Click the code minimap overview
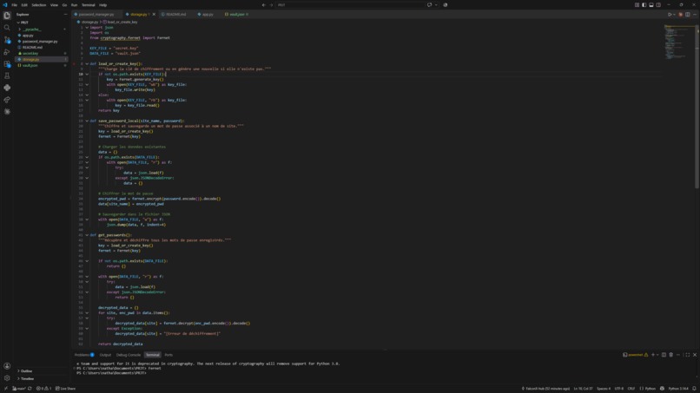 [678, 43]
